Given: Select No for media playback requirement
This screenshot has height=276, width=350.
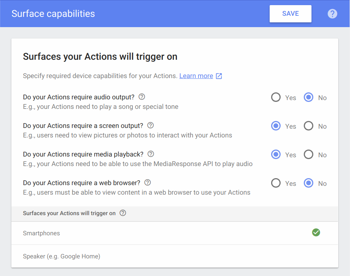Looking at the screenshot, I should pyautogui.click(x=308, y=154).
